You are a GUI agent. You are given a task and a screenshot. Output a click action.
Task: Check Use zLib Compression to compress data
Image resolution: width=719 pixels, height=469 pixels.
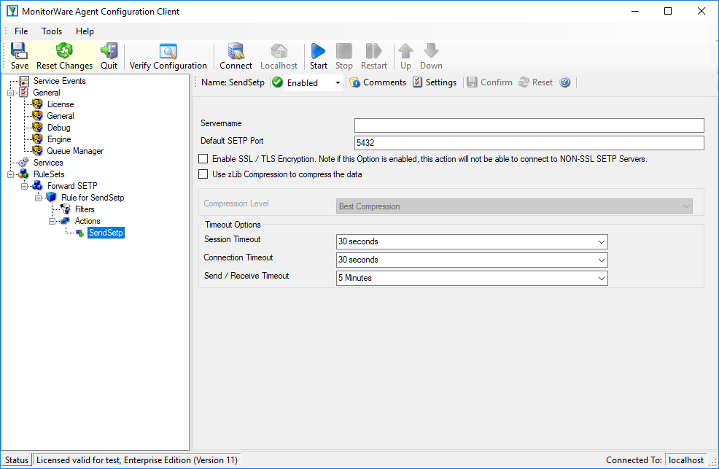[x=203, y=174]
